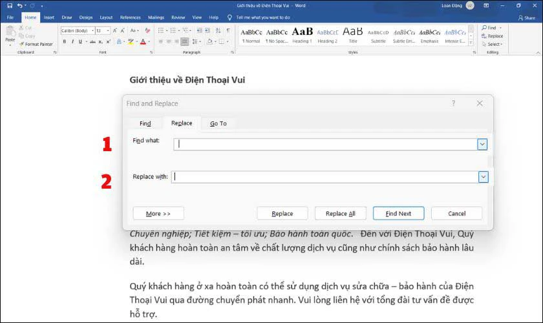The height and width of the screenshot is (323, 543).
Task: Clear all formatting with eraser icon
Action: tap(148, 30)
